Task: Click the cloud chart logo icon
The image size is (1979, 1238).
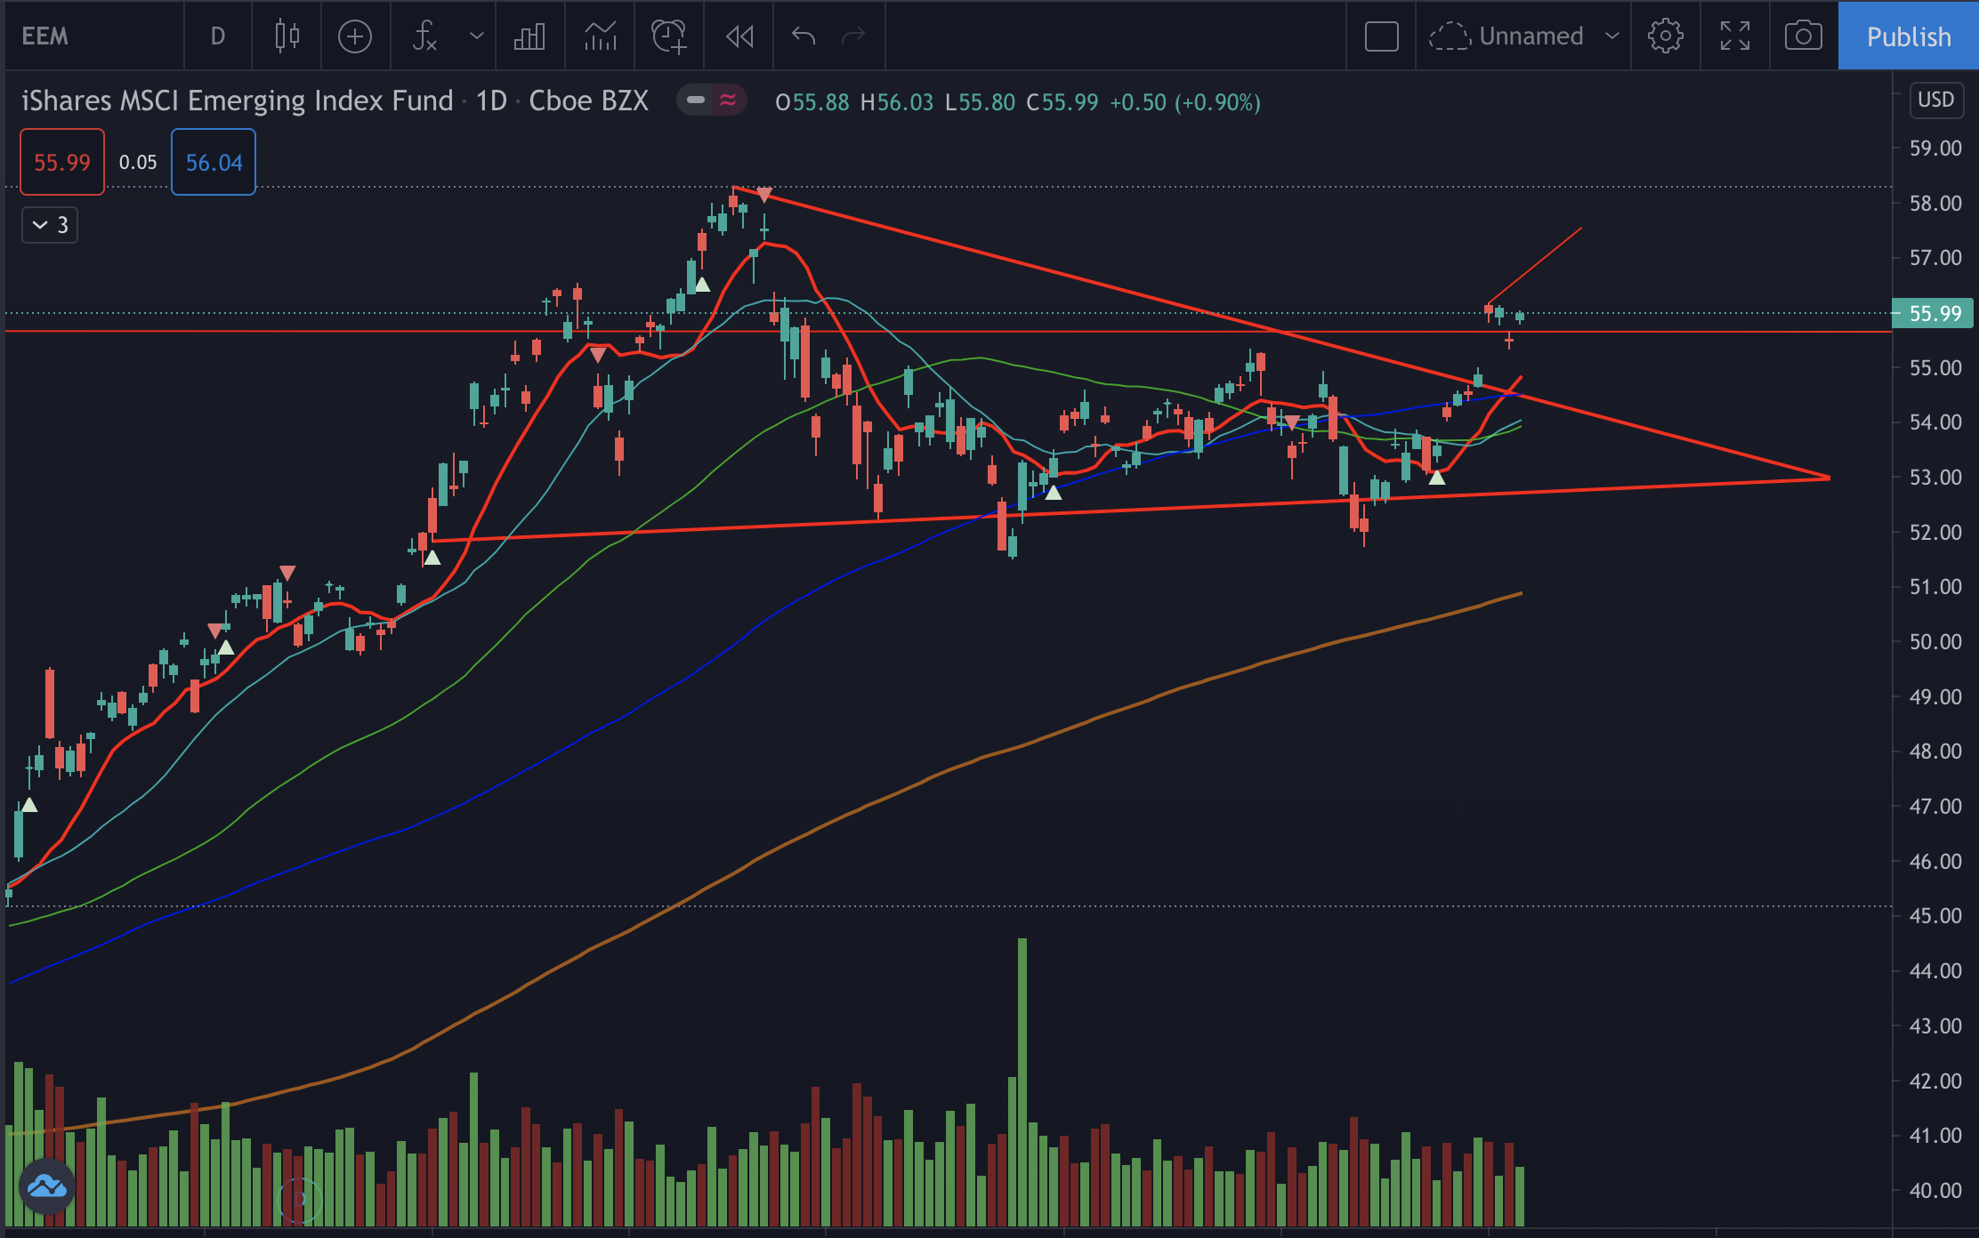Action: [x=47, y=1186]
